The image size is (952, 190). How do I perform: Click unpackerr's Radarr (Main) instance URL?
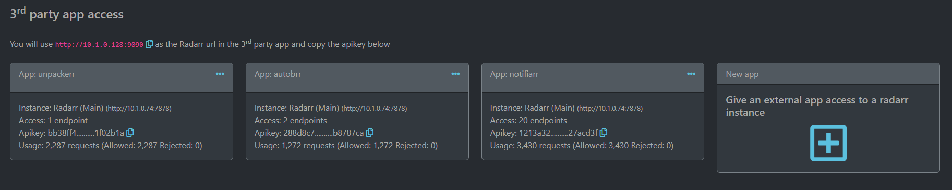[139, 109]
